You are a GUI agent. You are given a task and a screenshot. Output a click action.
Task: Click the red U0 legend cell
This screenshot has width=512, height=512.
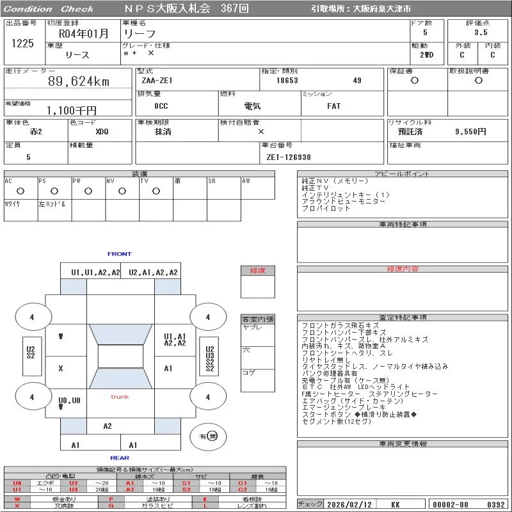pyautogui.click(x=17, y=483)
